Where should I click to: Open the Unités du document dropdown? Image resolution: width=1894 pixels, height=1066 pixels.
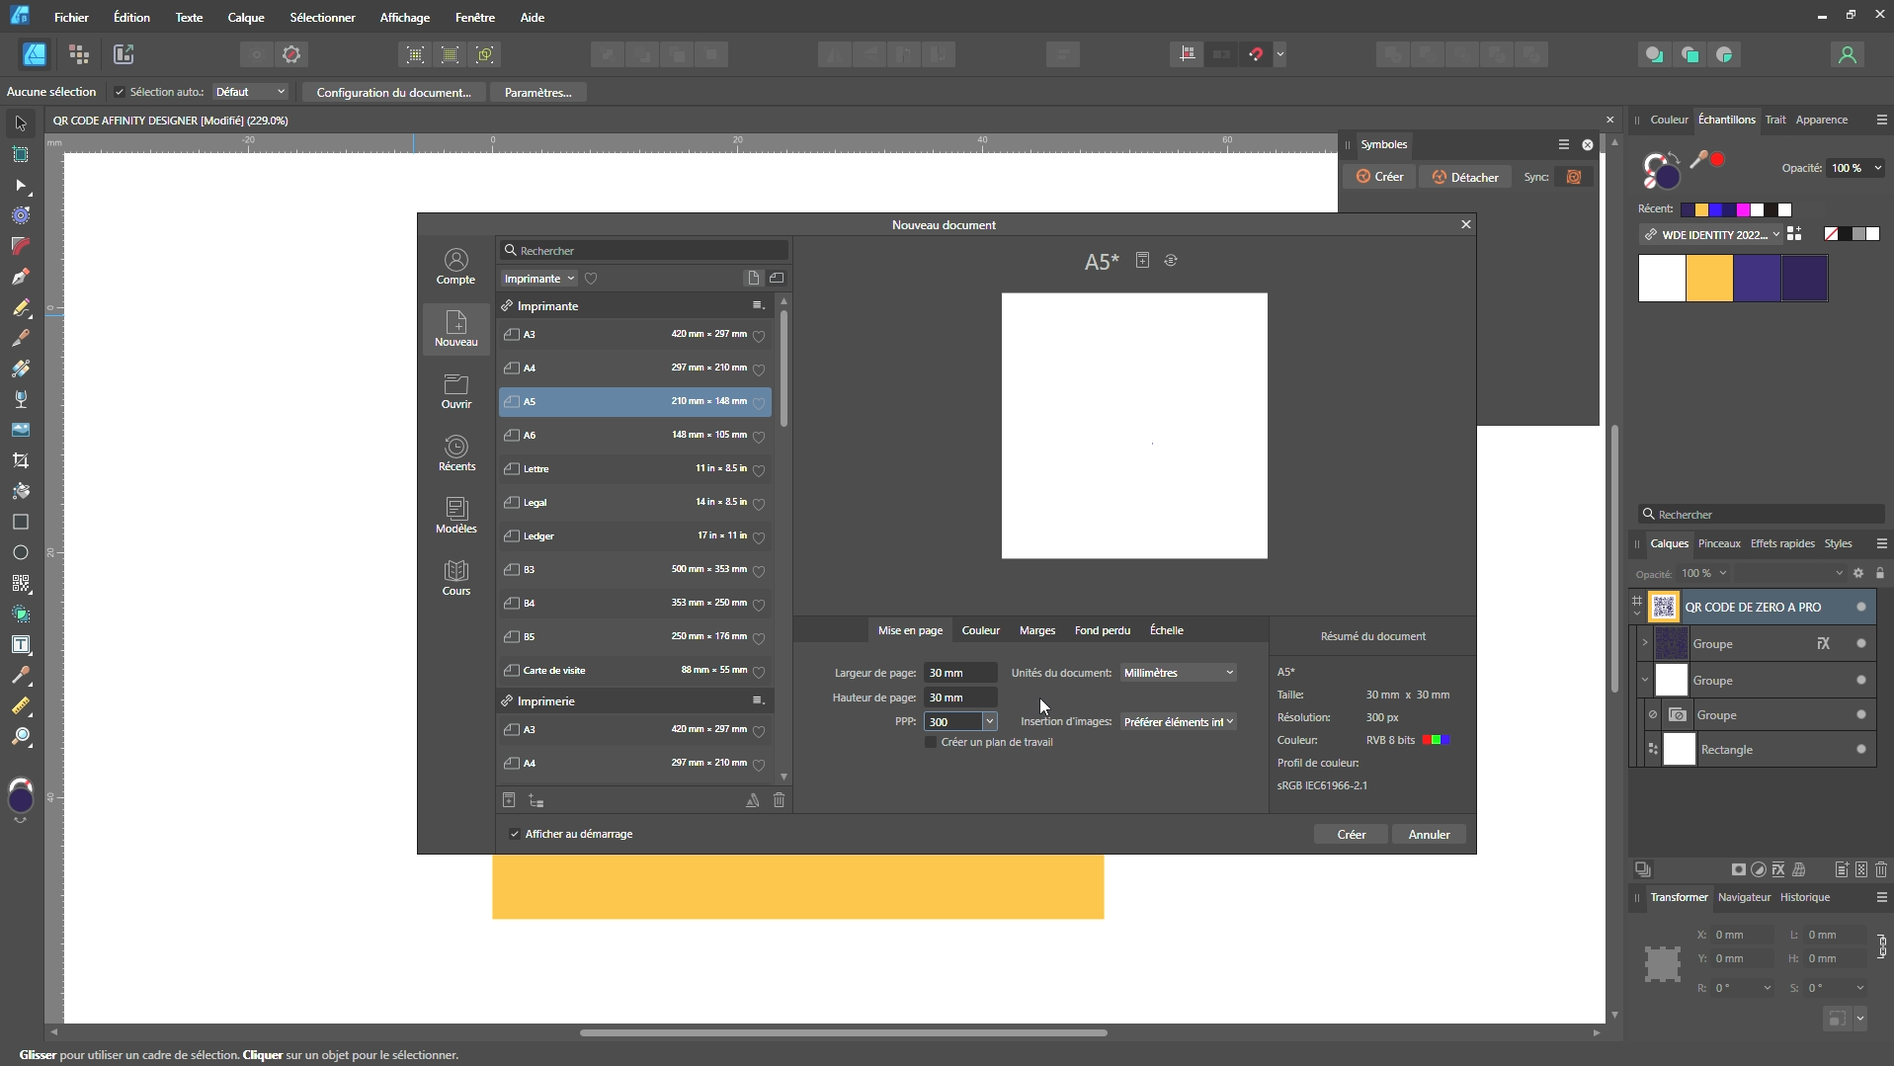pos(1179,673)
